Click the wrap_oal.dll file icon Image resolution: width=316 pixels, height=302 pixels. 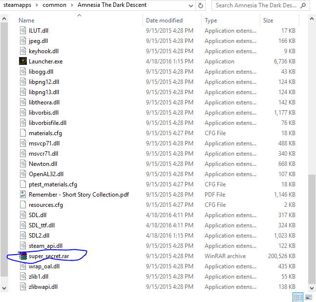click(x=23, y=266)
